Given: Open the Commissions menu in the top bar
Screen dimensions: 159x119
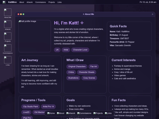Looking at the screenshot, I should click(40, 2).
